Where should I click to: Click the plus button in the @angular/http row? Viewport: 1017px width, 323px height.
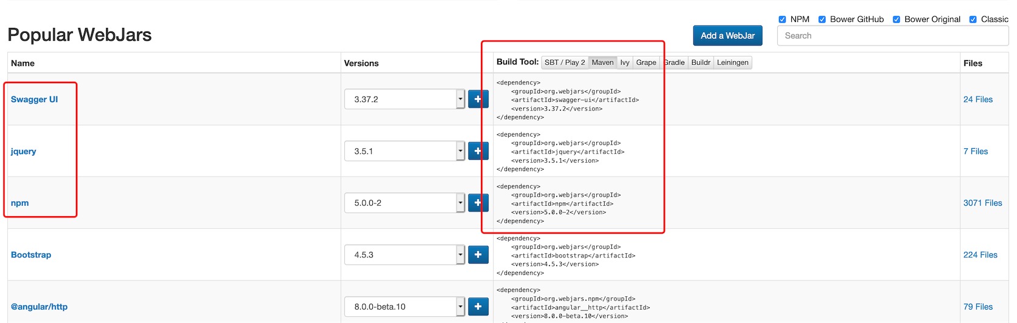478,307
